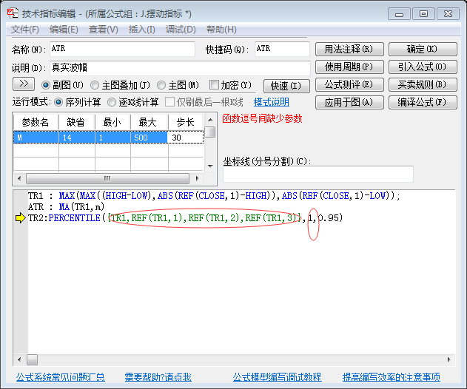
Task: Click the parameter table horizontal scrollbar thumb
Action: tap(107, 178)
